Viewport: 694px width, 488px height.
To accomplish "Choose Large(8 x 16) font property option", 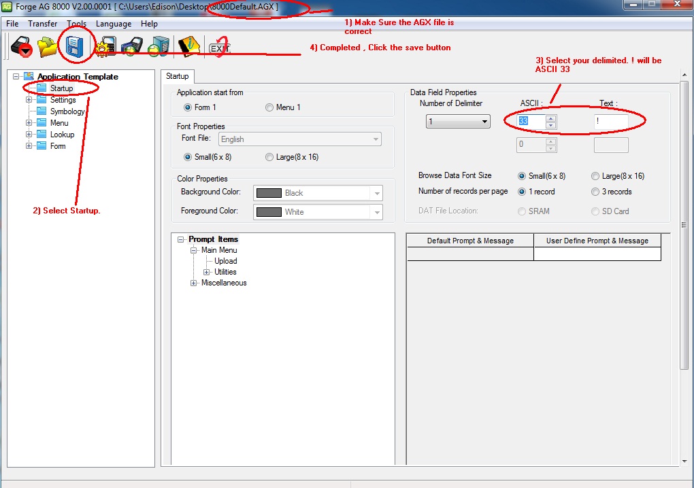I will point(269,157).
